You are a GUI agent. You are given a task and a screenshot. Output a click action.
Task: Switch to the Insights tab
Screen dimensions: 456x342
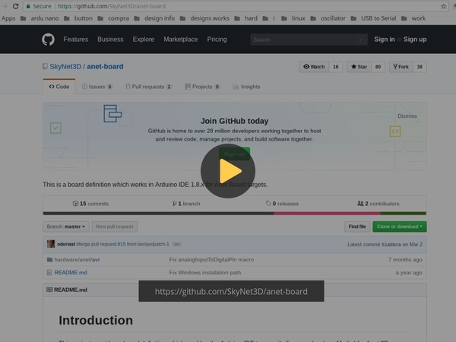[x=246, y=87]
